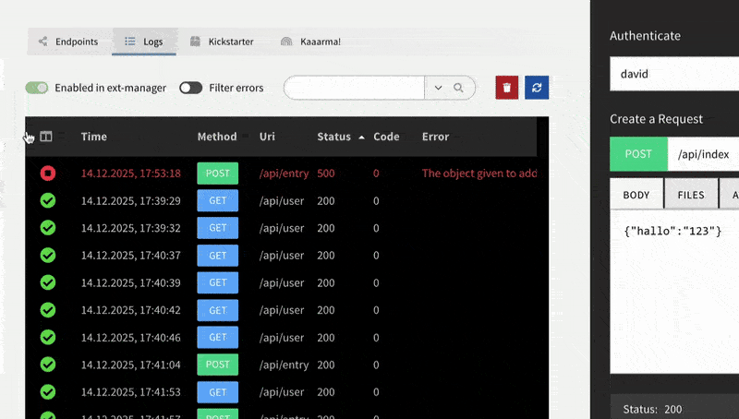Click green check icon on 17:40:42 row
The image size is (739, 419).
(x=48, y=310)
